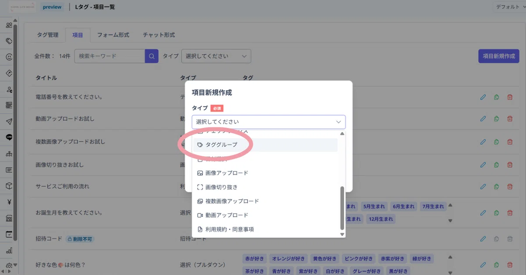526x275 pixels.
Task: Choose 複数画像アップロード from the type list
Action: 266,201
